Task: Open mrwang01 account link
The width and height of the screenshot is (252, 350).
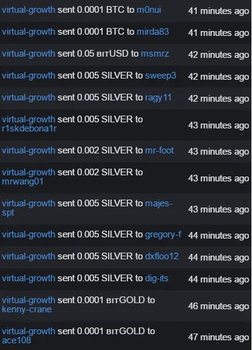Action: pos(22,181)
